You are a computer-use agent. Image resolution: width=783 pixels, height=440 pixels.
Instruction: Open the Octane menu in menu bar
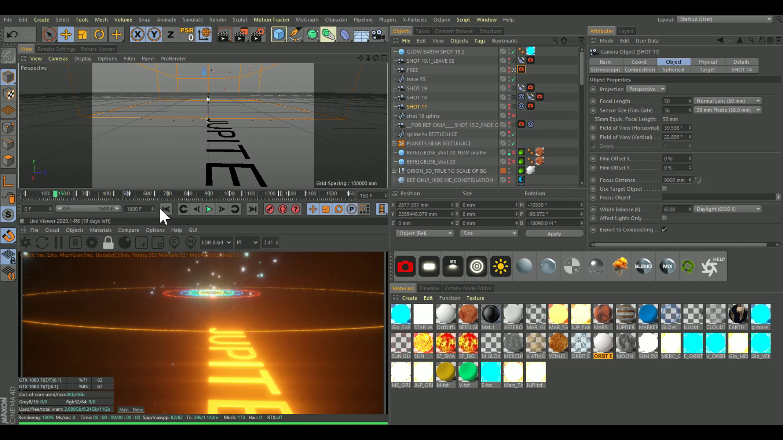click(x=441, y=20)
